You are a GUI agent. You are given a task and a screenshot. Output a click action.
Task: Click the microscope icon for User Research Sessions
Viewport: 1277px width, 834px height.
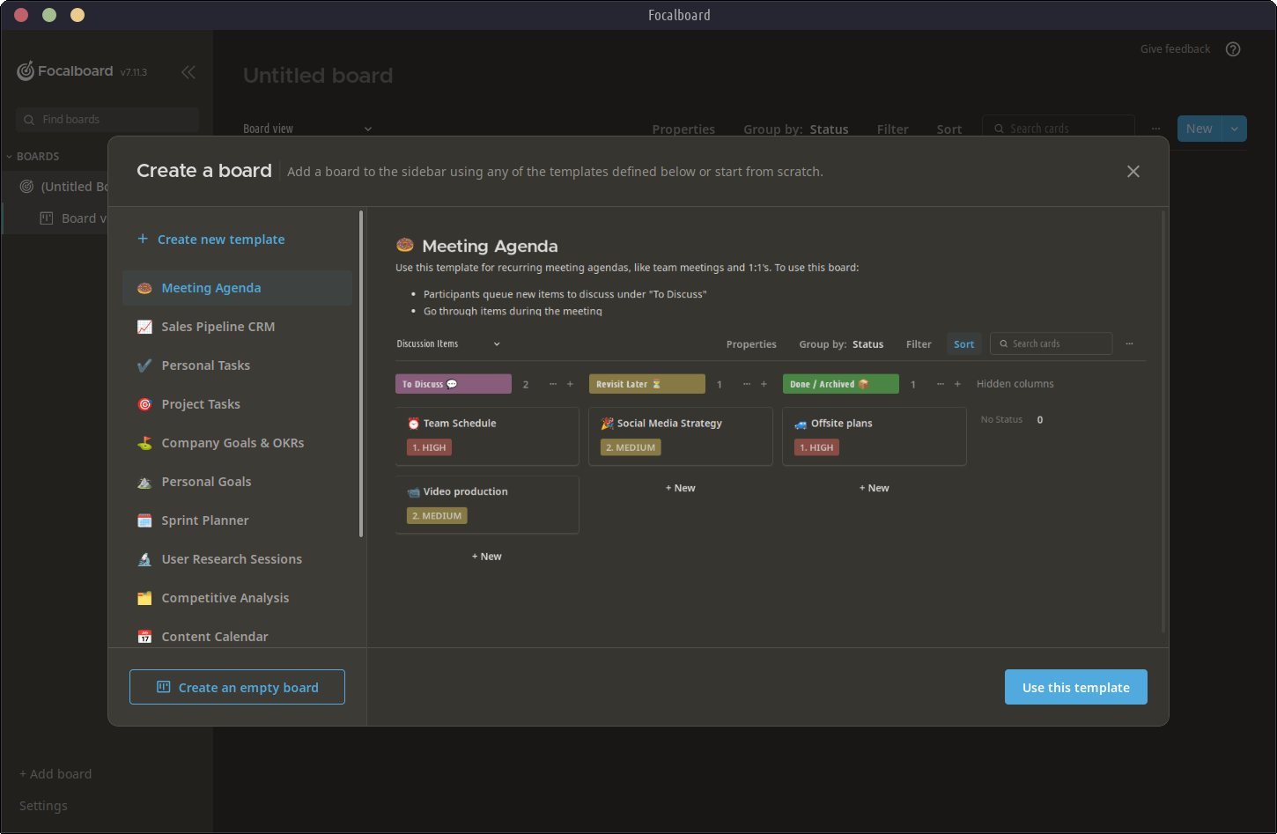coord(144,559)
